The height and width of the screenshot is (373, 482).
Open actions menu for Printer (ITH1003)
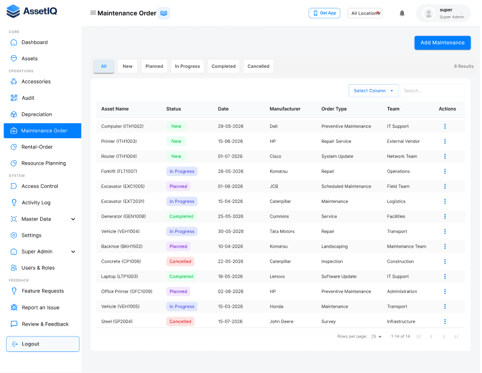445,141
